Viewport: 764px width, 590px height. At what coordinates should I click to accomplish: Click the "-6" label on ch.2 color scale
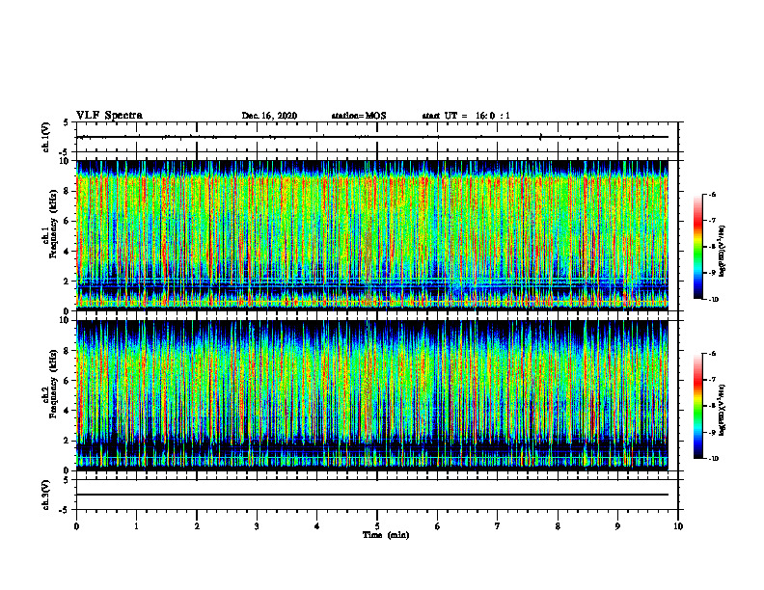pyautogui.click(x=712, y=354)
